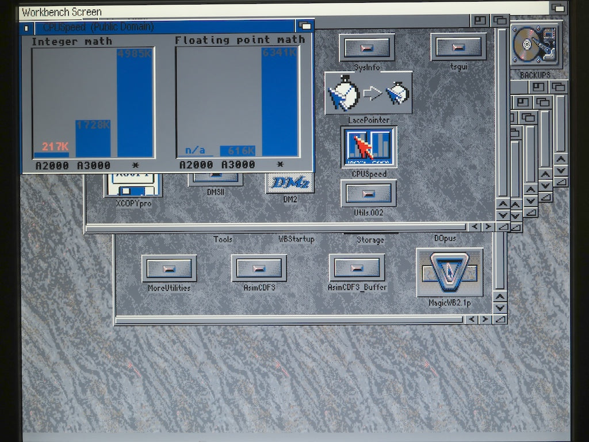This screenshot has height=442, width=589.
Task: Toggle zoom gadget of SysInfo's window
Action: coord(479,21)
